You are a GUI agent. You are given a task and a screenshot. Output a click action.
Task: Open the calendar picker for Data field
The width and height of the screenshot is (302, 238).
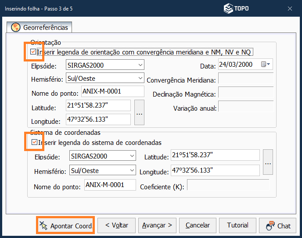click(266, 65)
